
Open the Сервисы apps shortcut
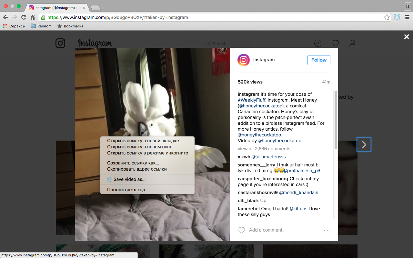click(14, 26)
